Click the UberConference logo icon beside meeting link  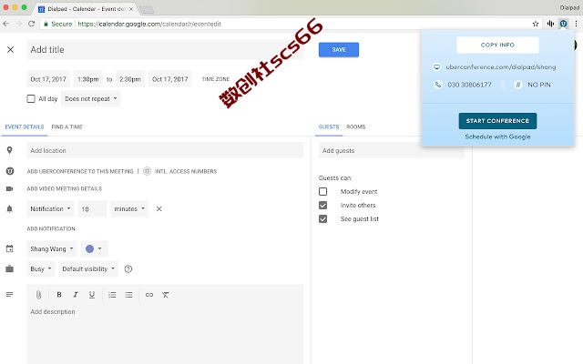point(10,171)
